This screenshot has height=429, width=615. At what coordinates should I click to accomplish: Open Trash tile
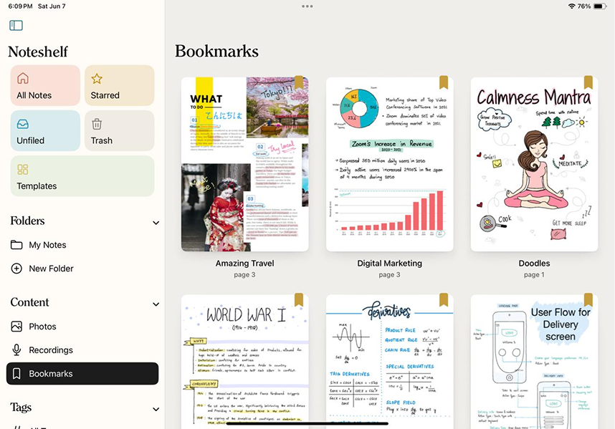(x=119, y=130)
